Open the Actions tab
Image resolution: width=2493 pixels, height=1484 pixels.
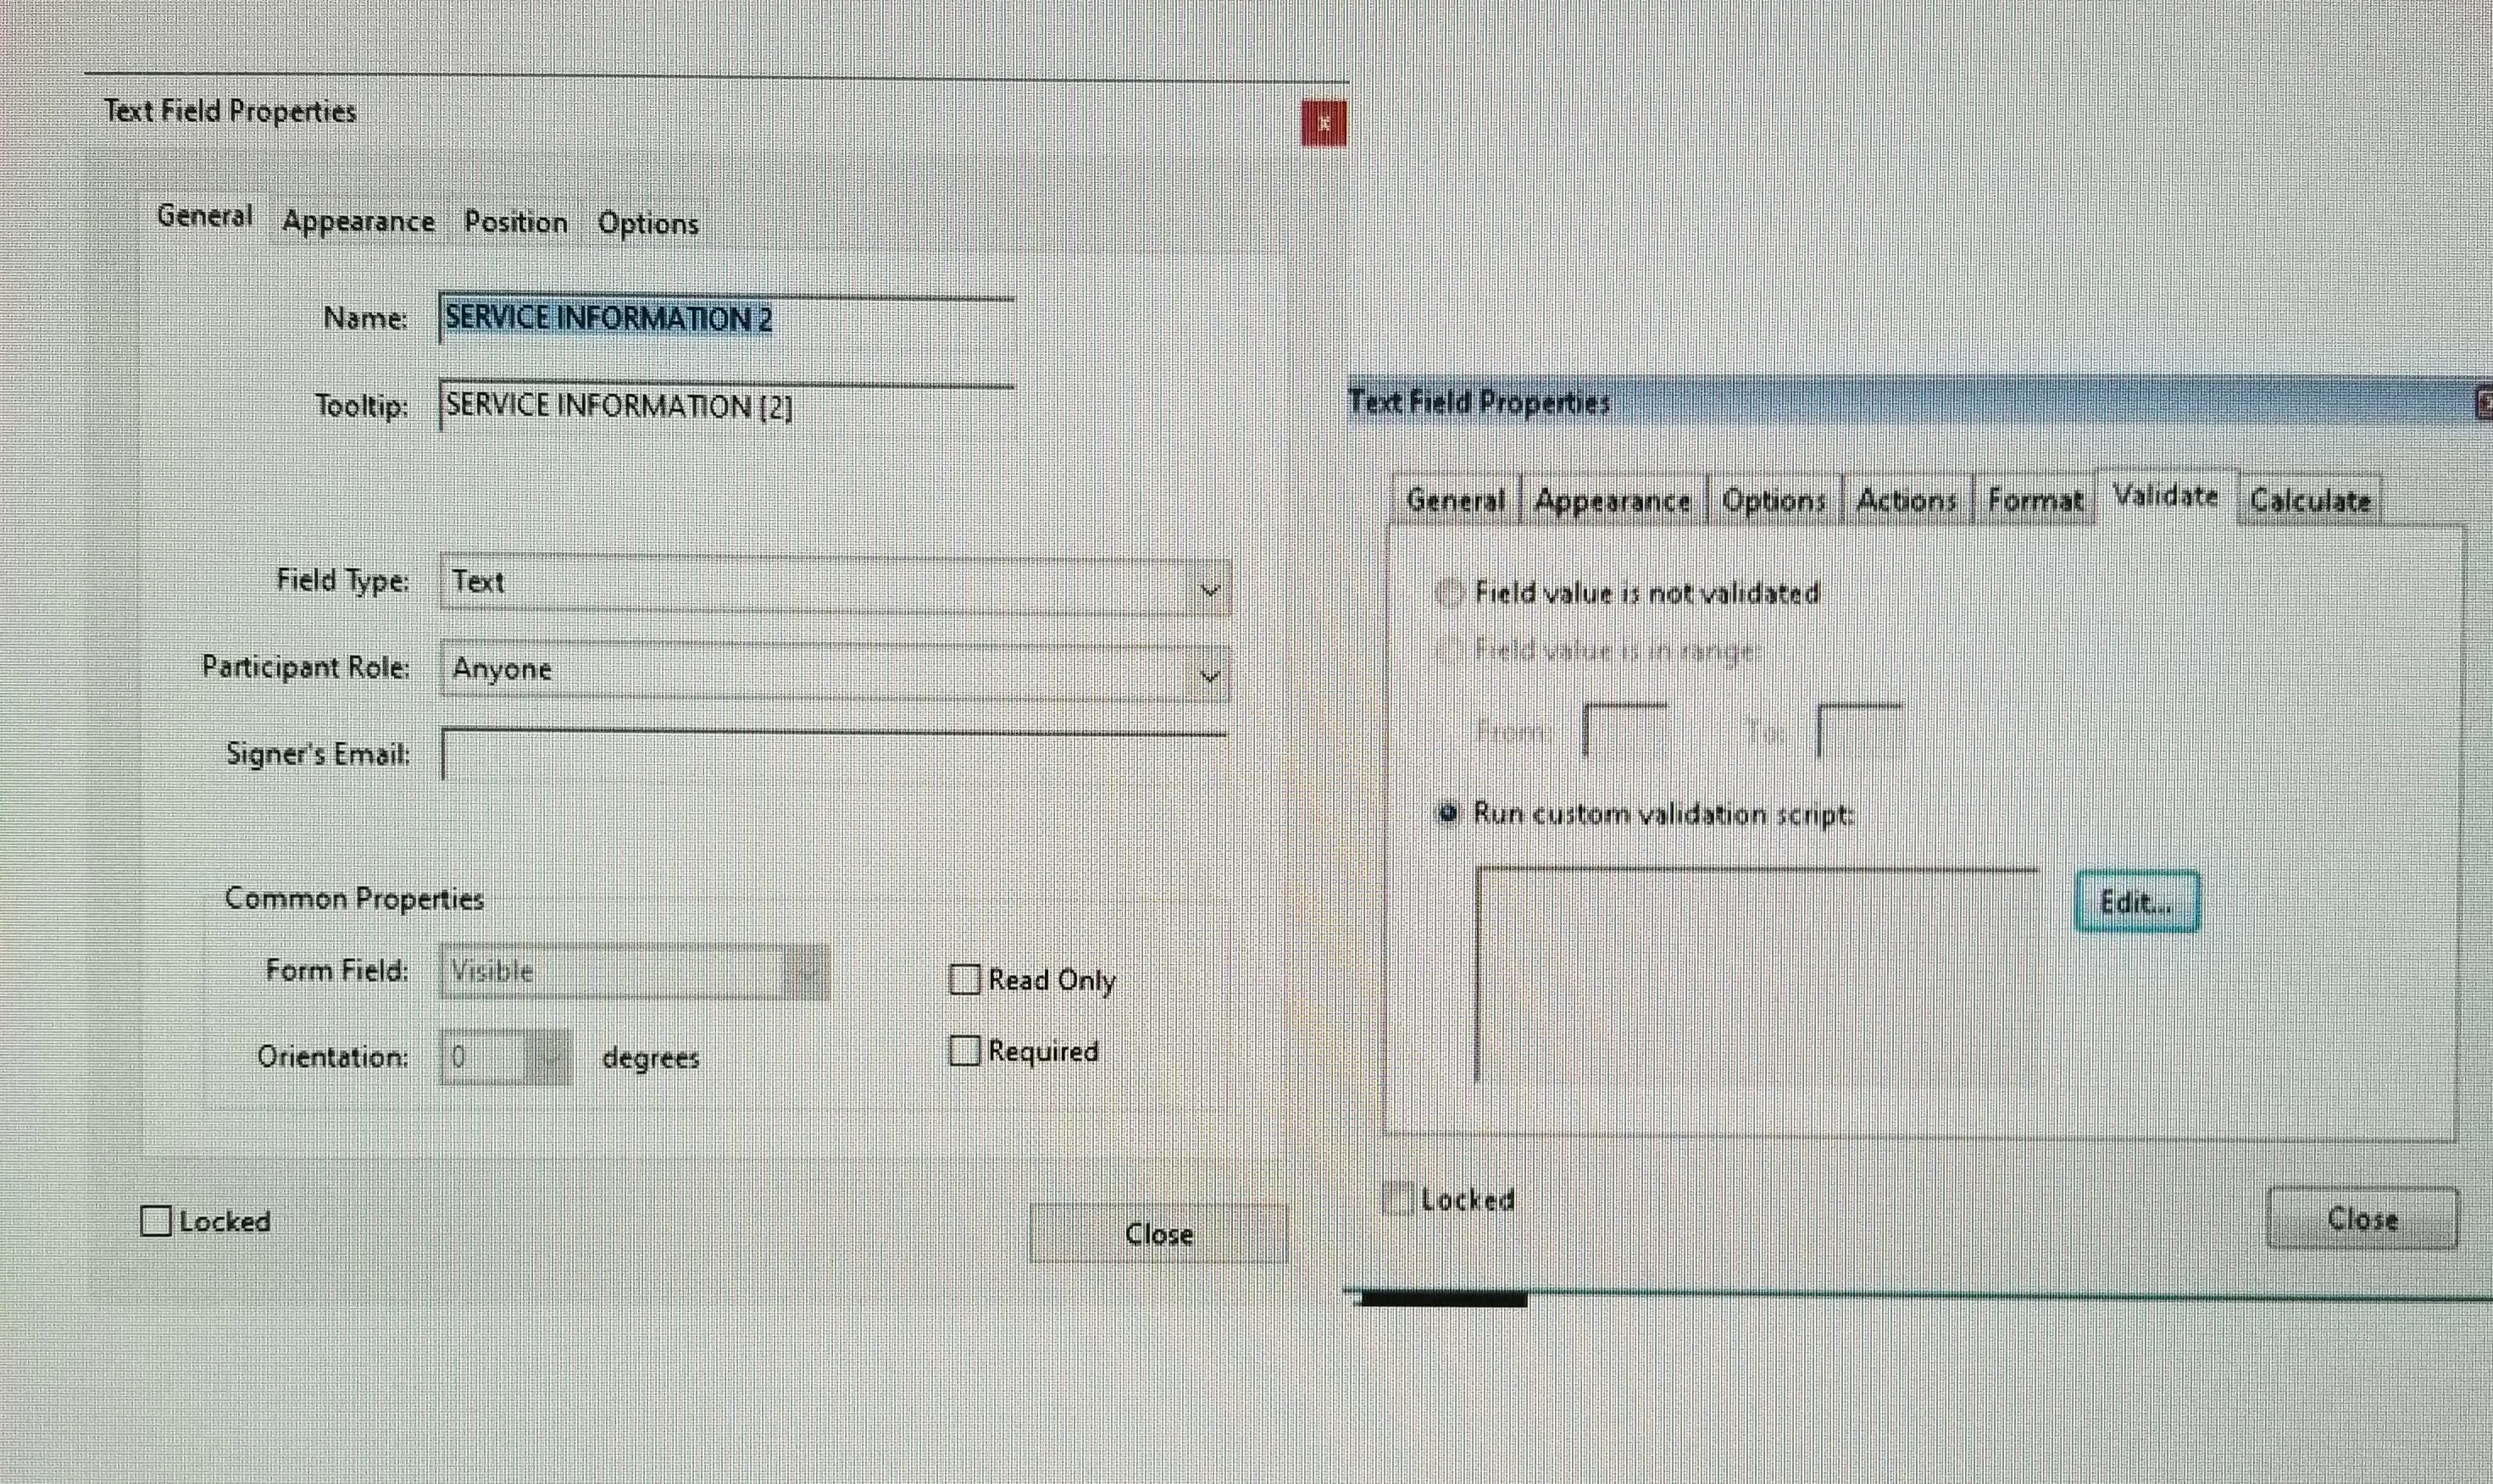[x=1906, y=499]
